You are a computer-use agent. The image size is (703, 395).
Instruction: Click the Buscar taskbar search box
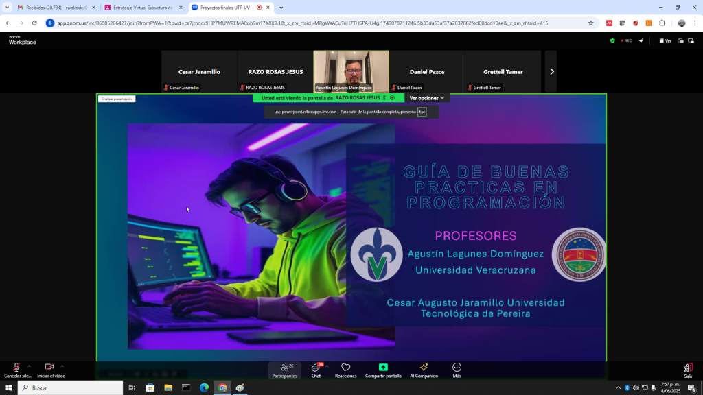point(71,388)
